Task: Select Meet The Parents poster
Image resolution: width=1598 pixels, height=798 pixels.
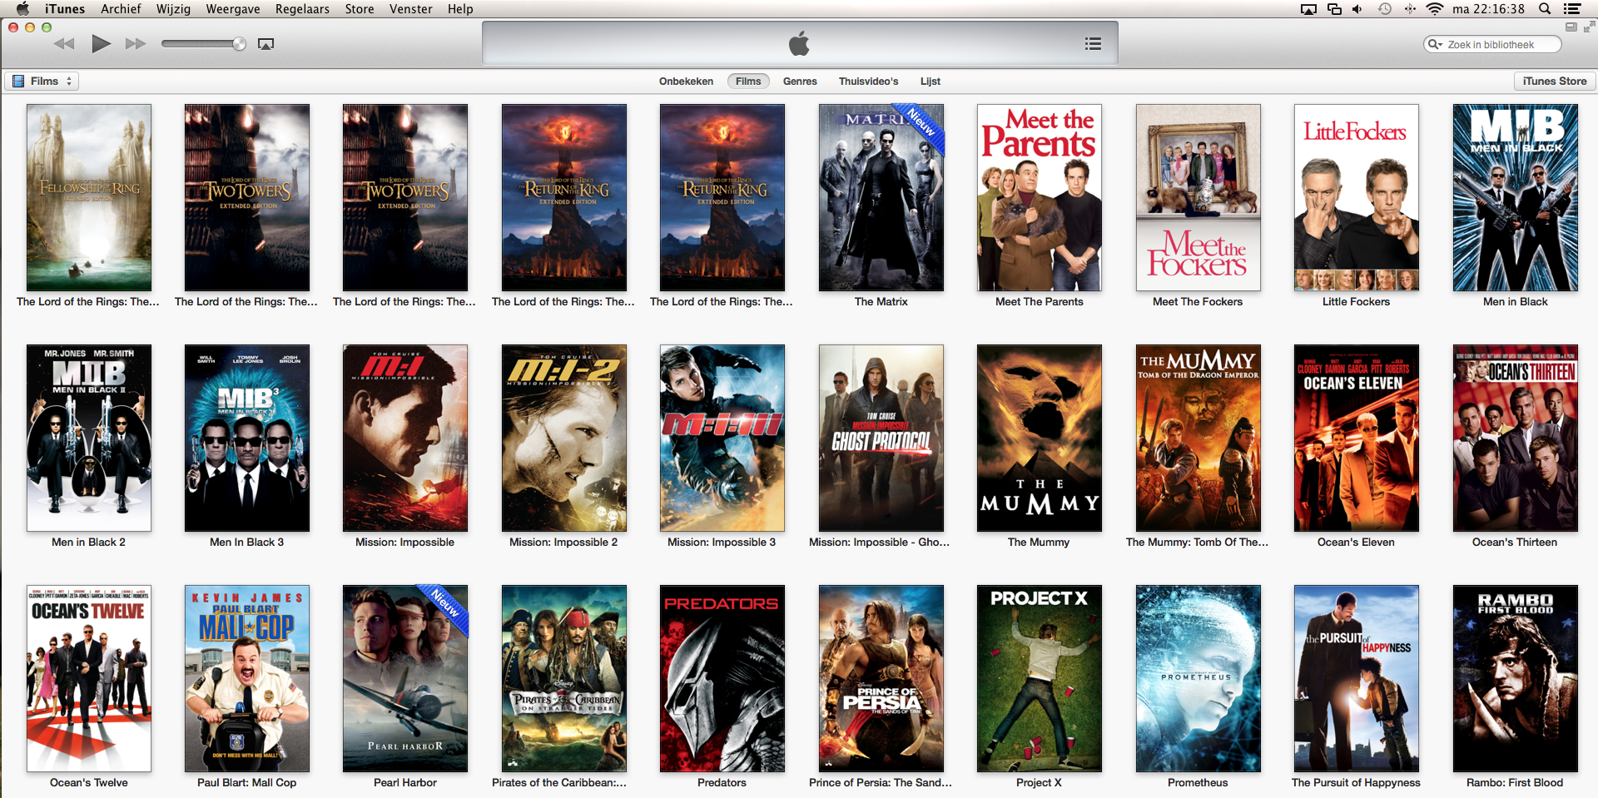Action: (1040, 197)
